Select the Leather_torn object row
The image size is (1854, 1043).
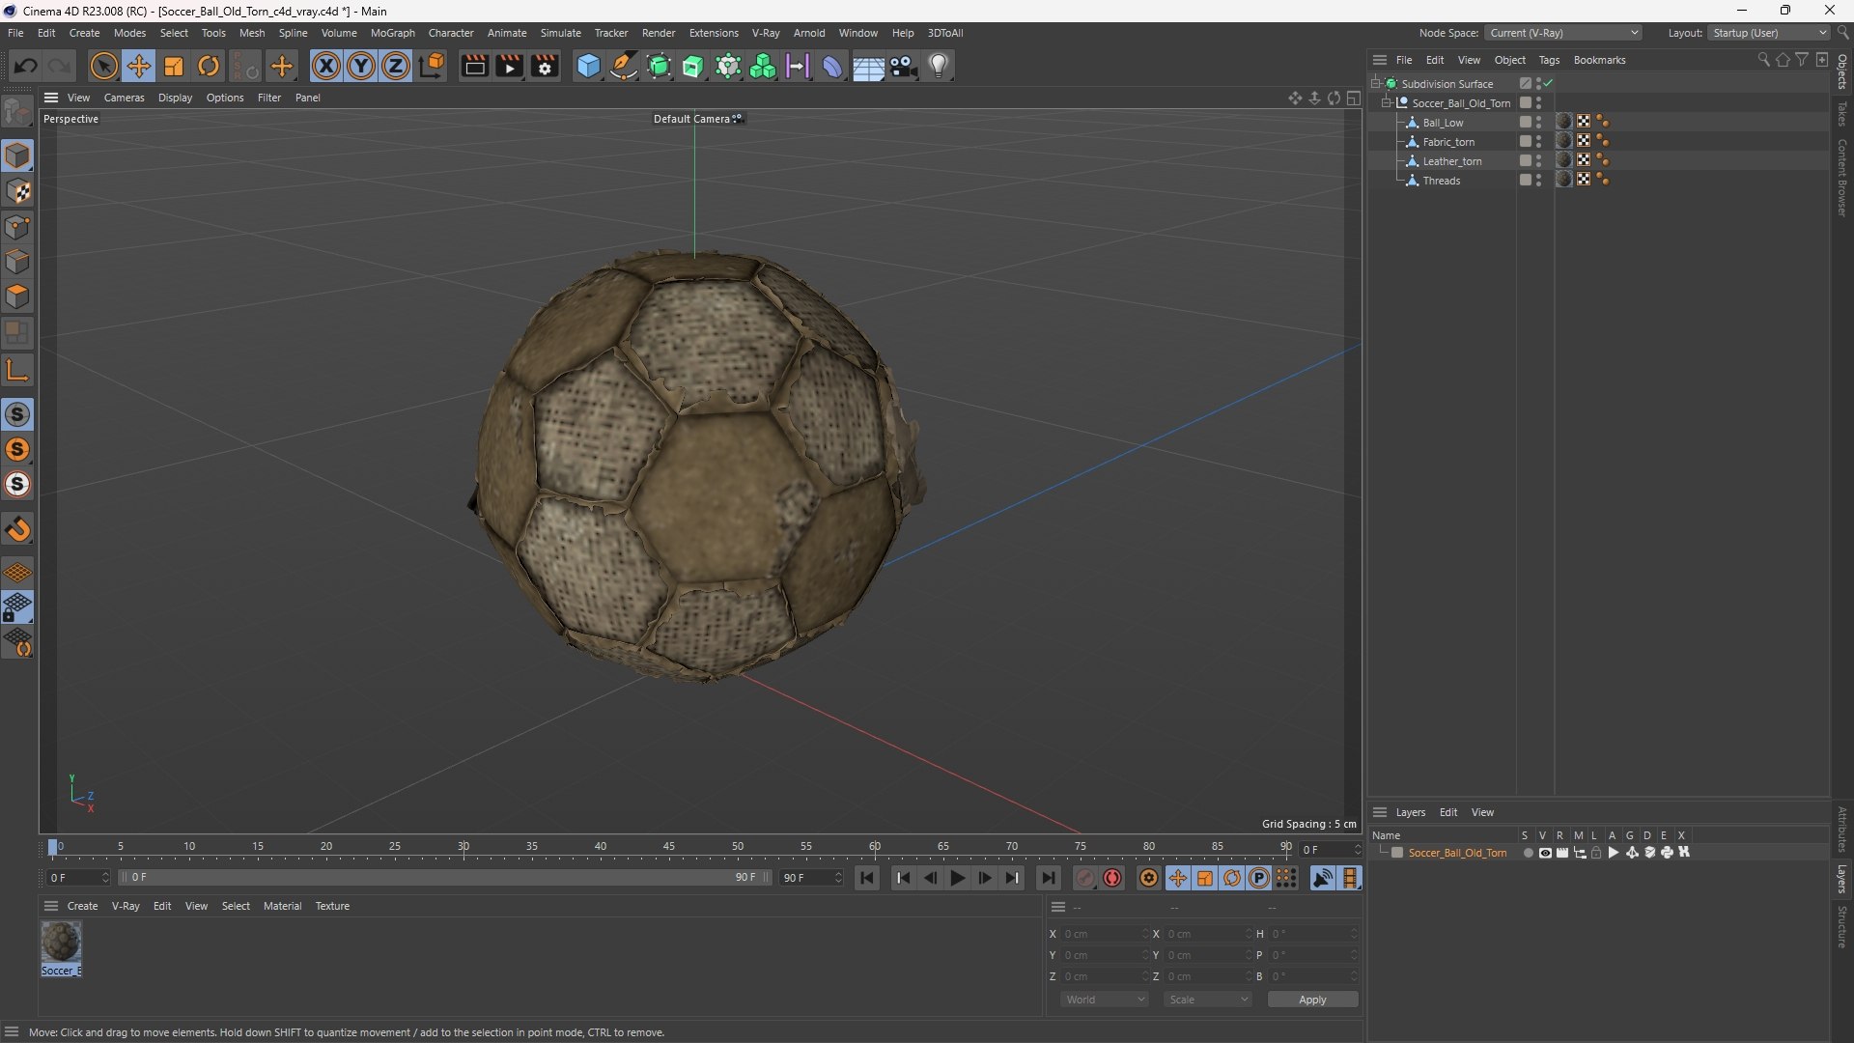[1452, 161]
